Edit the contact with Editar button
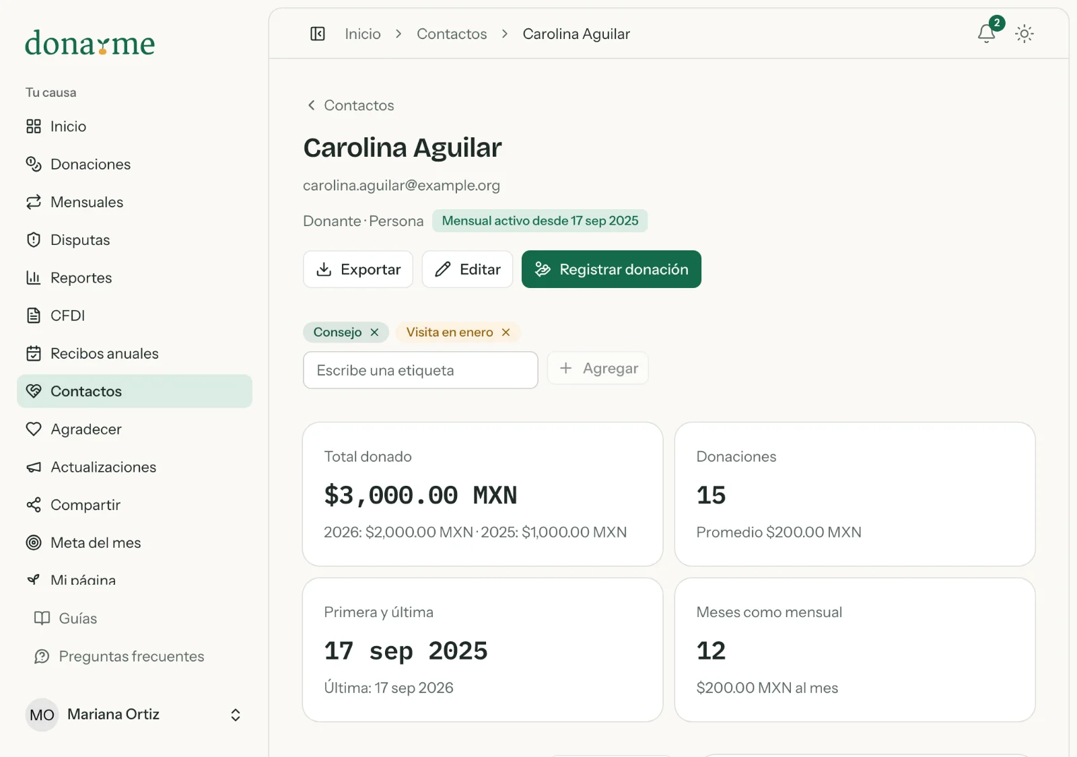 click(467, 269)
